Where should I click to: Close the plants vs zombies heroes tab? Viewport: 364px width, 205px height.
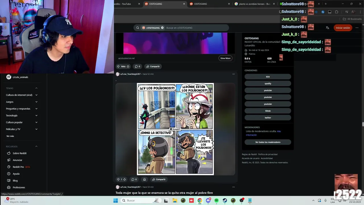click(x=274, y=4)
